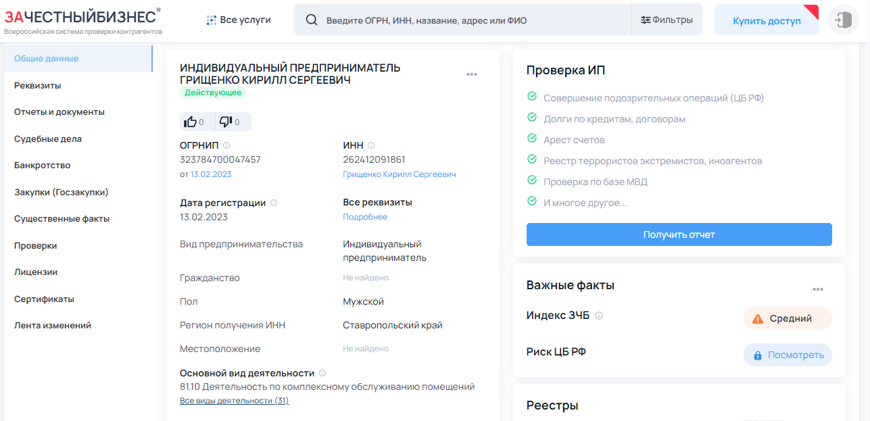The image size is (870, 421).
Task: Click the warning icon in Средний badge
Action: click(757, 318)
